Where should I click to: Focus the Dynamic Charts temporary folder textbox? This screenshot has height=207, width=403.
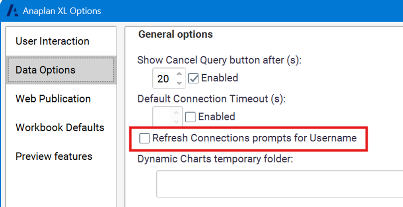point(278,184)
